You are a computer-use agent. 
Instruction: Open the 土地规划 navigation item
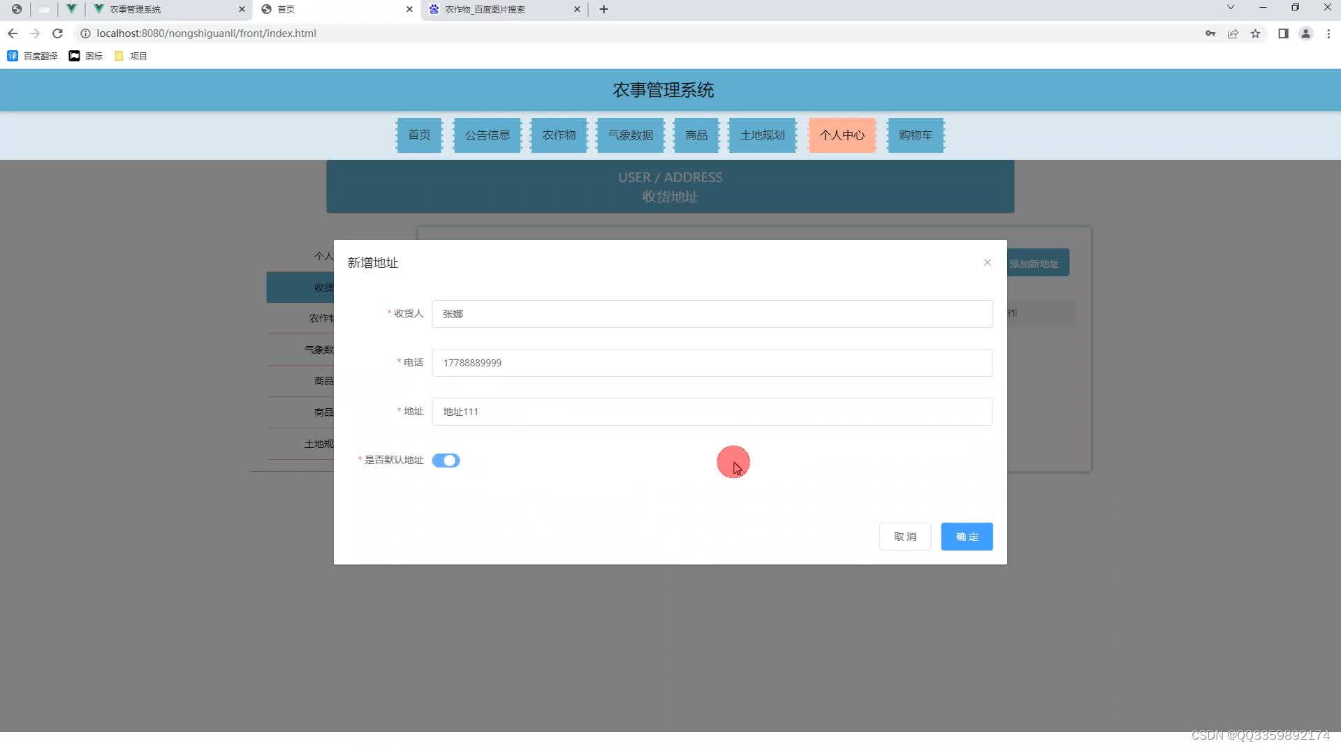click(763, 135)
